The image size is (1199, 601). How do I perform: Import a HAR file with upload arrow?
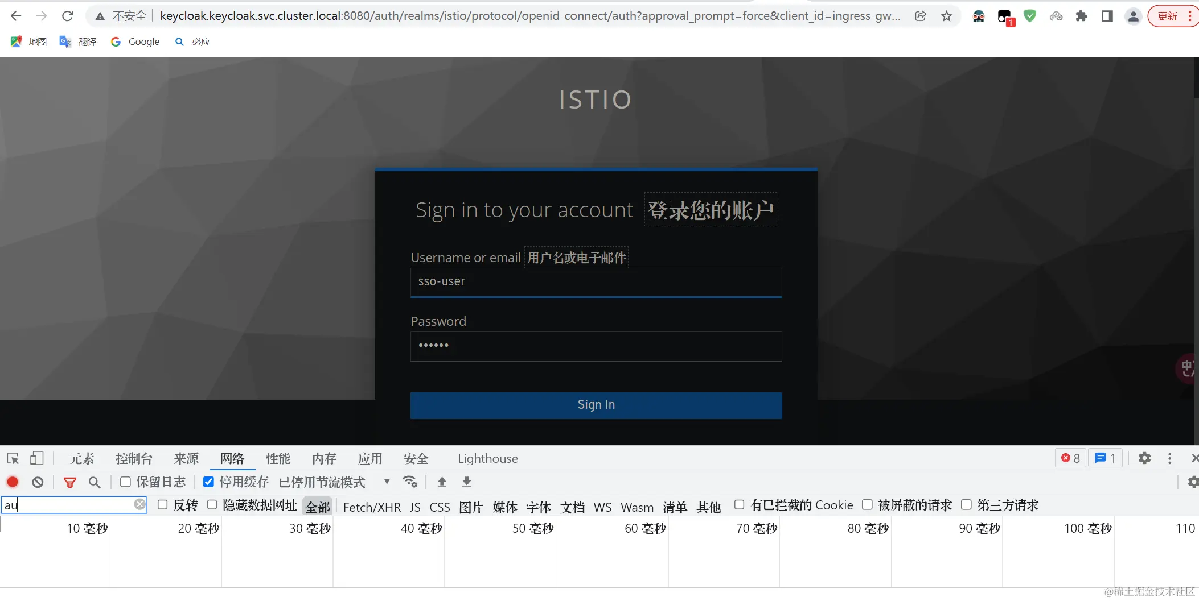(442, 482)
